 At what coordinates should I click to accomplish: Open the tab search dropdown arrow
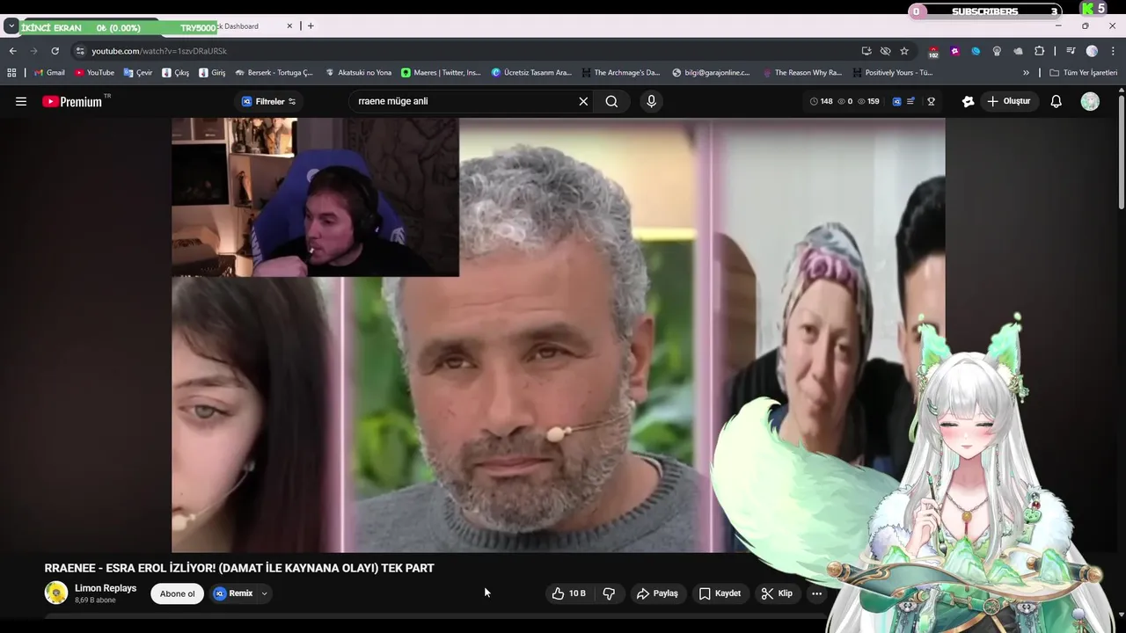[11, 26]
